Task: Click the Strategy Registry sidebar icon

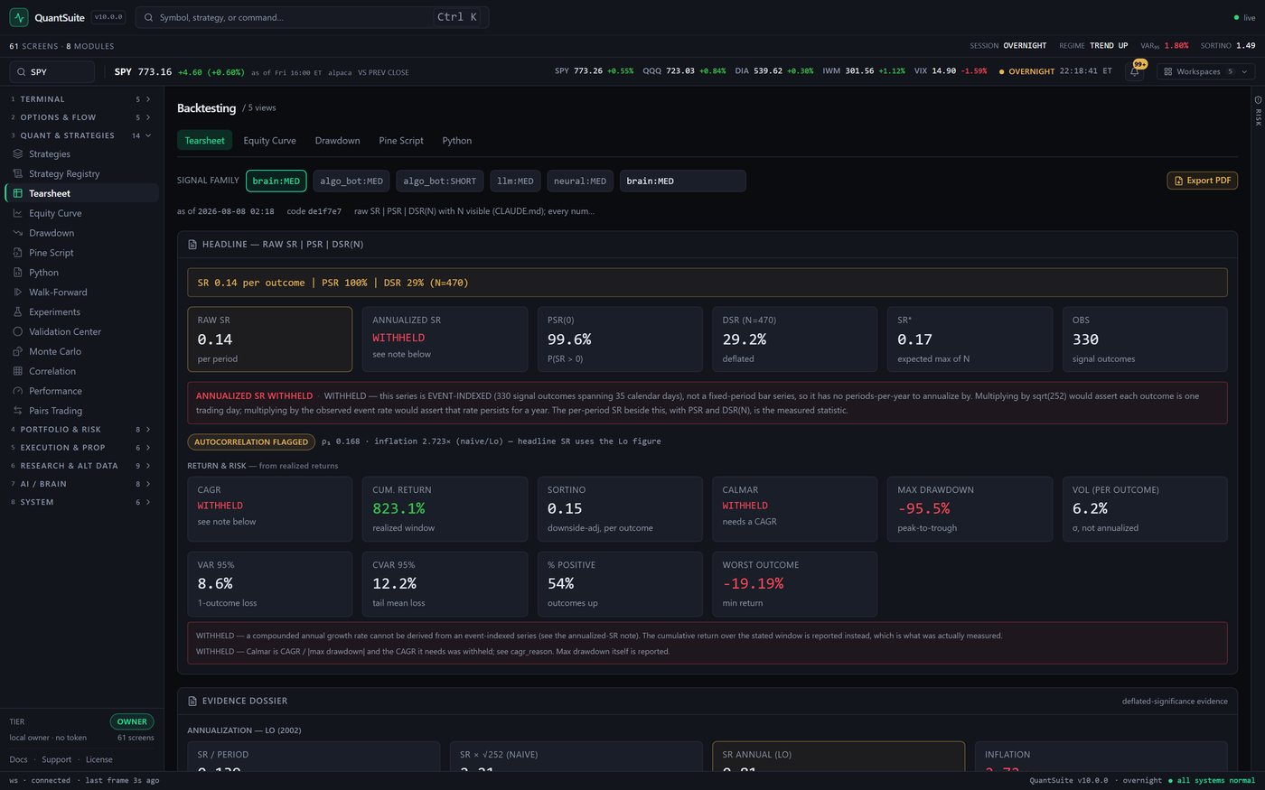Action: pos(17,173)
